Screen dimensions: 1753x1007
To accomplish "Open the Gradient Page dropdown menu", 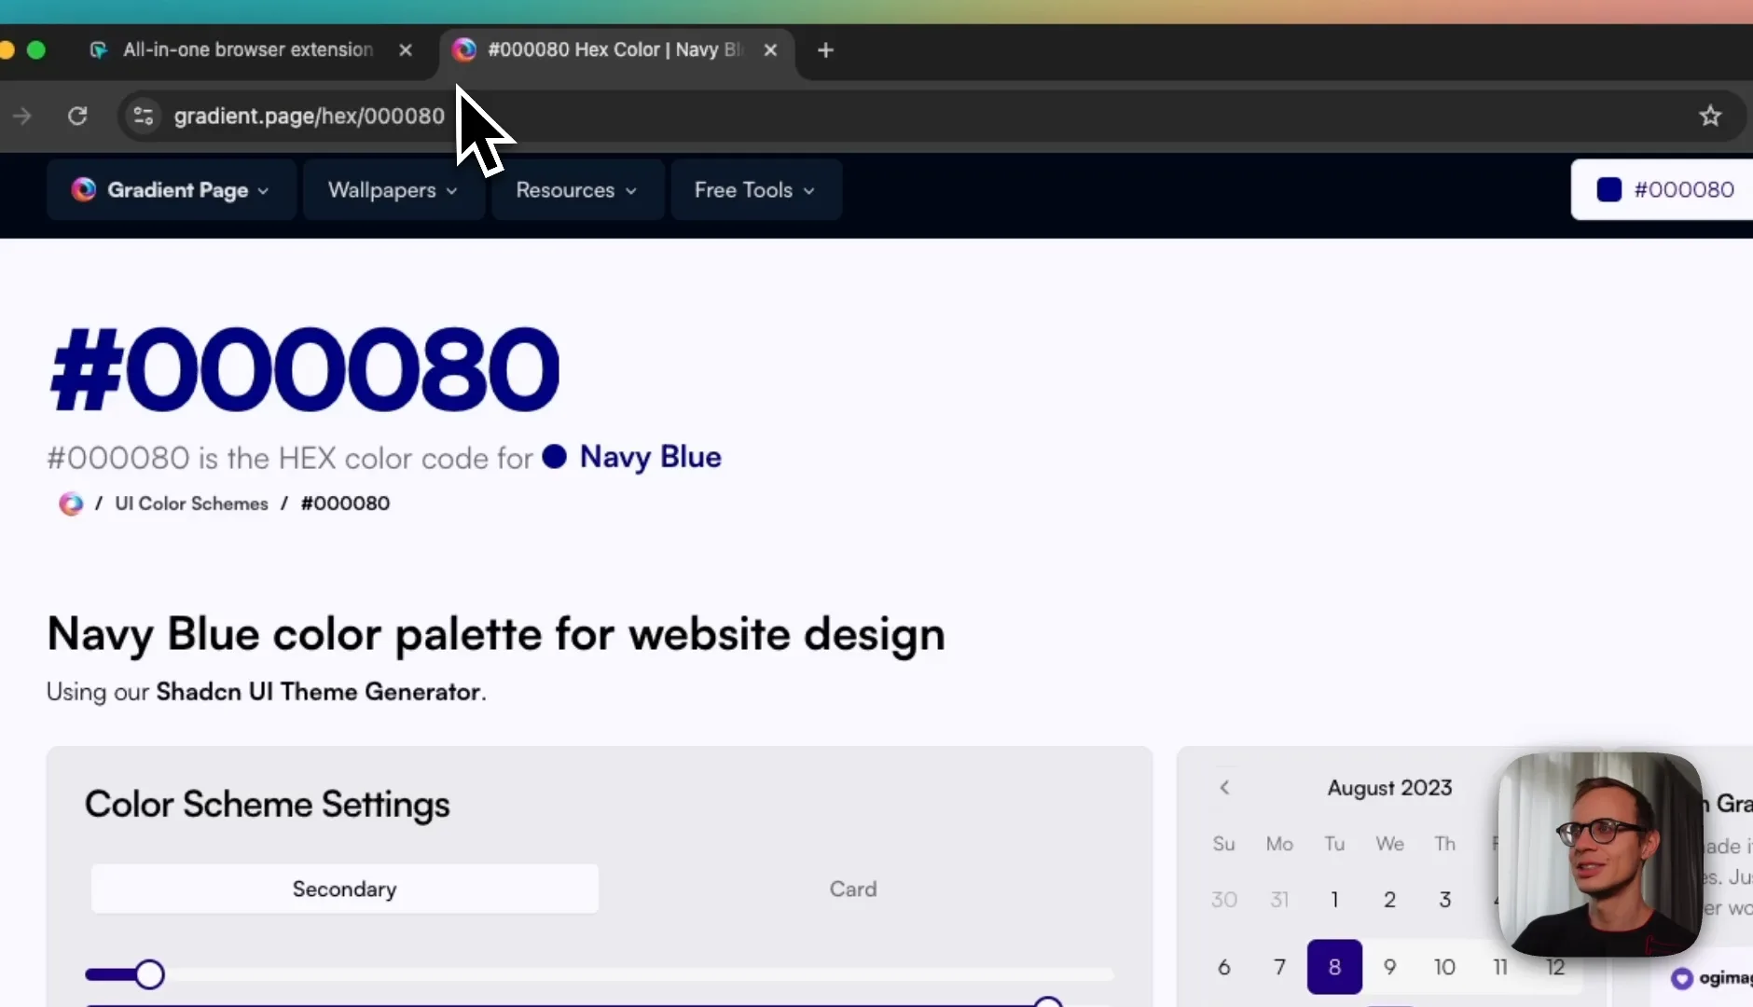I will pyautogui.click(x=171, y=190).
